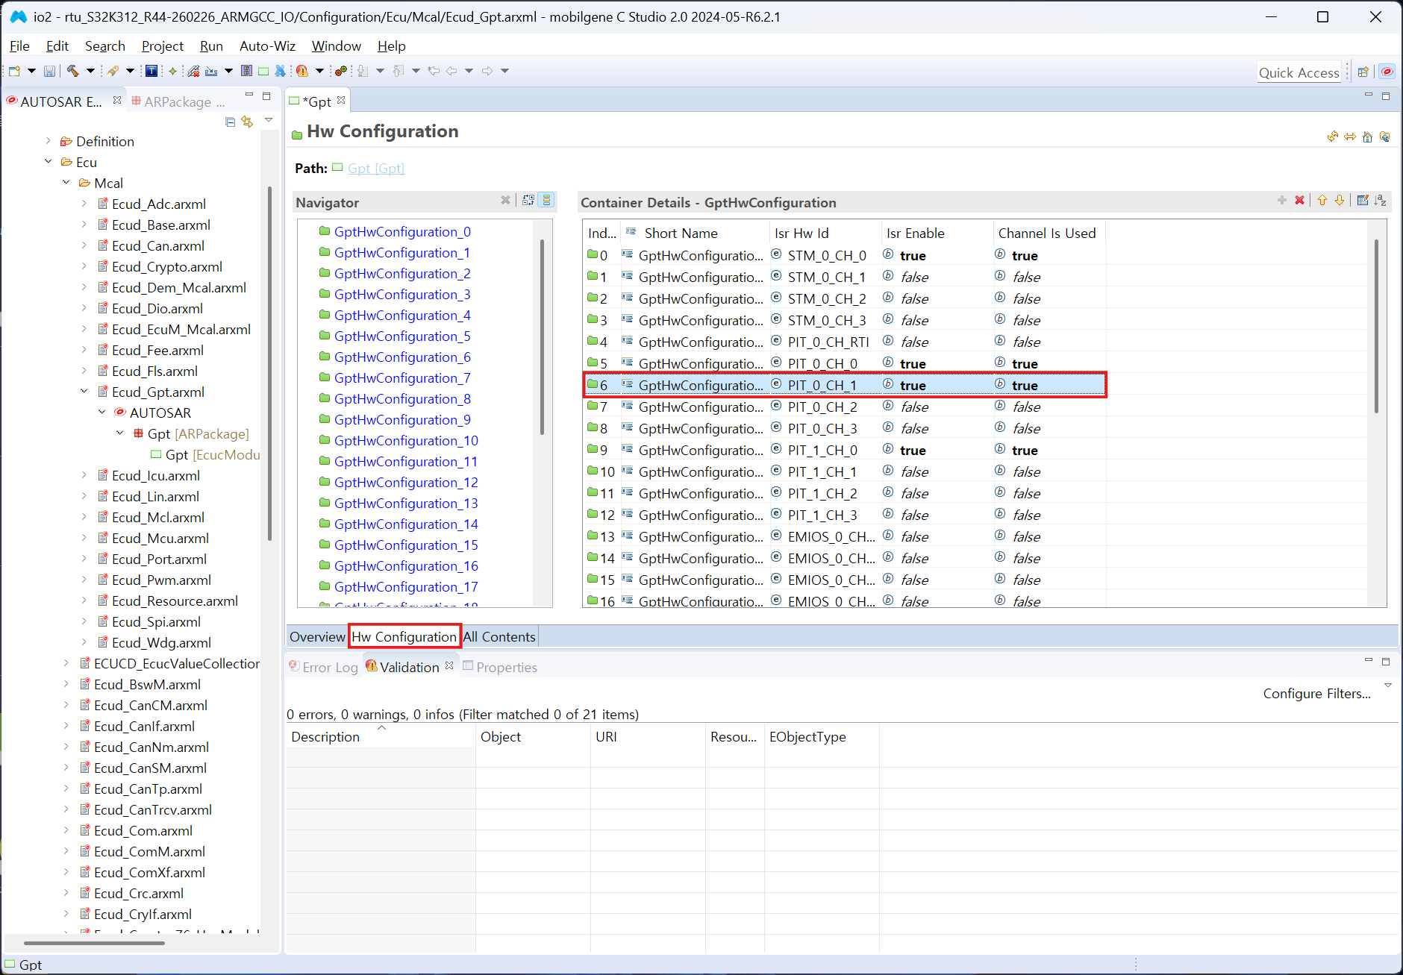The width and height of the screenshot is (1403, 975).
Task: Click the AUTOSAR Explorer horizontal scrollbar
Action: pos(93,943)
